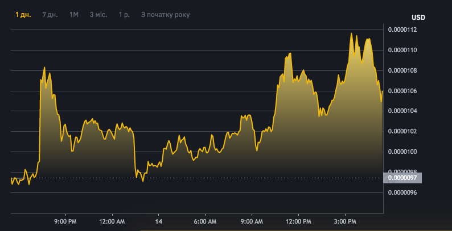Select the "14" date marker on axis

[x=158, y=221]
